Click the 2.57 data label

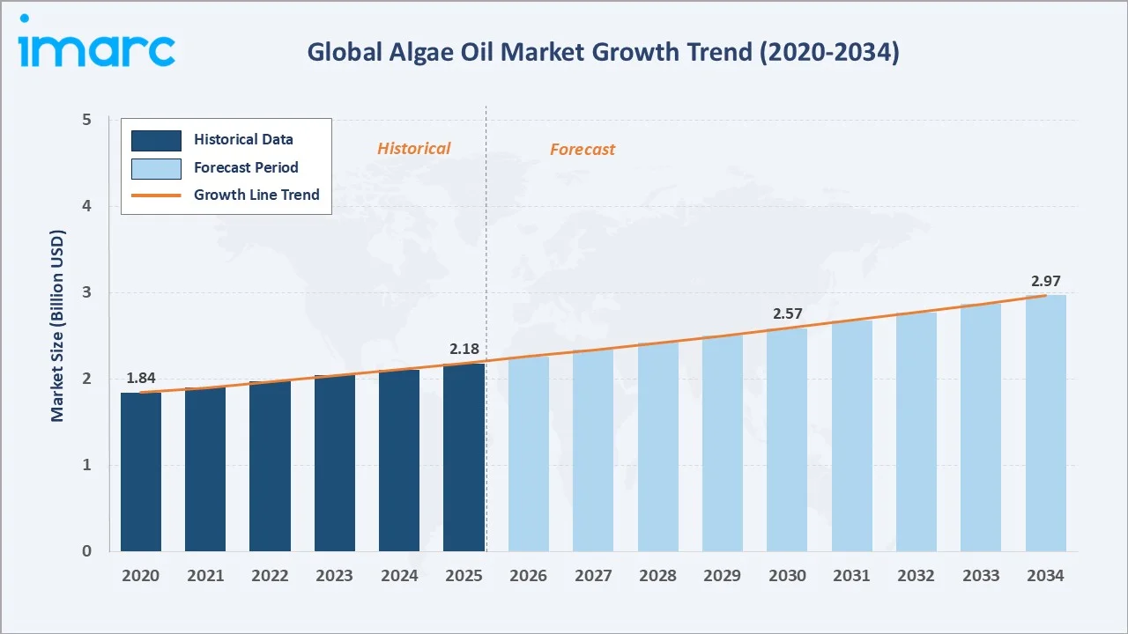point(787,314)
